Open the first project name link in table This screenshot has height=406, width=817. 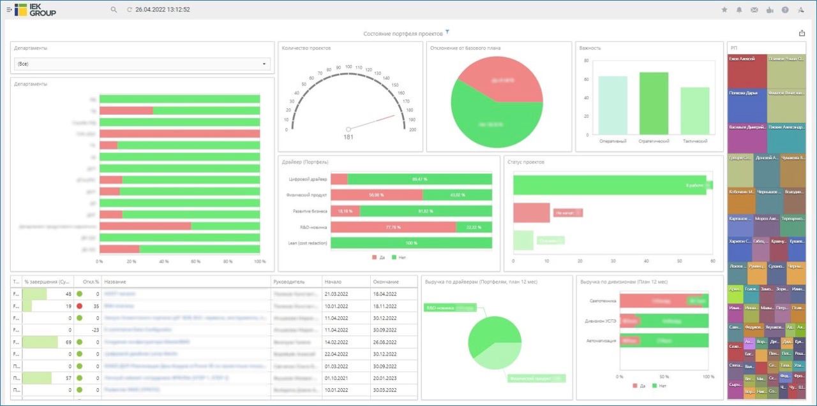click(x=120, y=294)
